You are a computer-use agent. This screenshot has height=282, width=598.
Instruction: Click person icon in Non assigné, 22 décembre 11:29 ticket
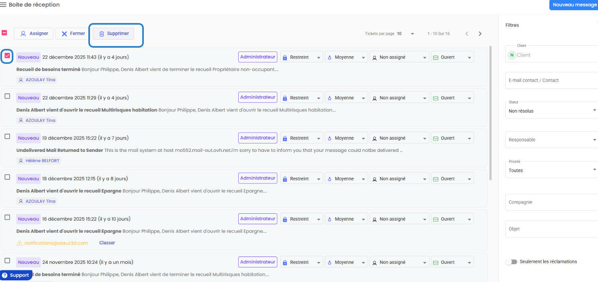pyautogui.click(x=374, y=98)
